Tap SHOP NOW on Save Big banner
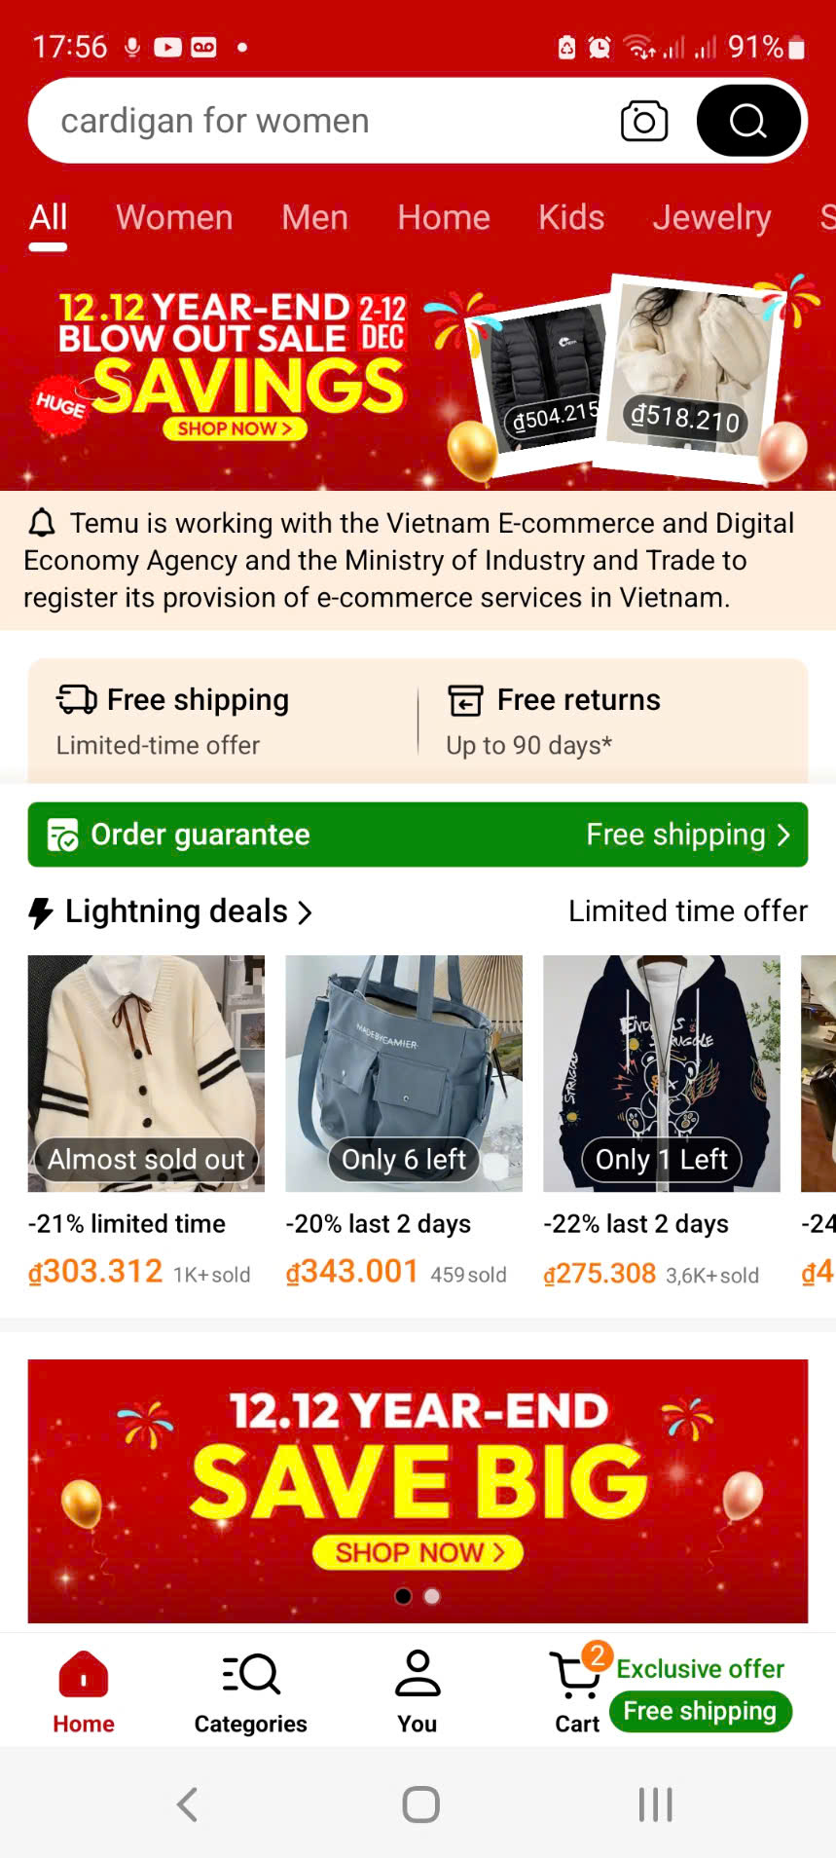 (x=418, y=1552)
